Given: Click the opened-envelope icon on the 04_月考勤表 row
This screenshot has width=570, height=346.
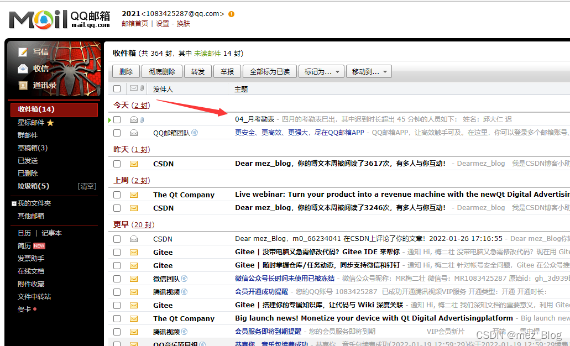Looking at the screenshot, I should click(134, 119).
